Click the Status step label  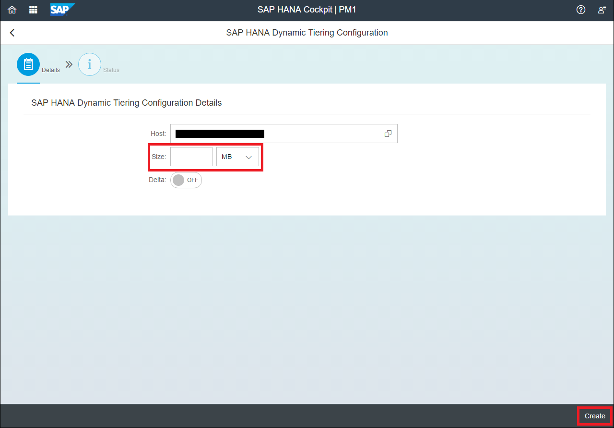tap(111, 70)
